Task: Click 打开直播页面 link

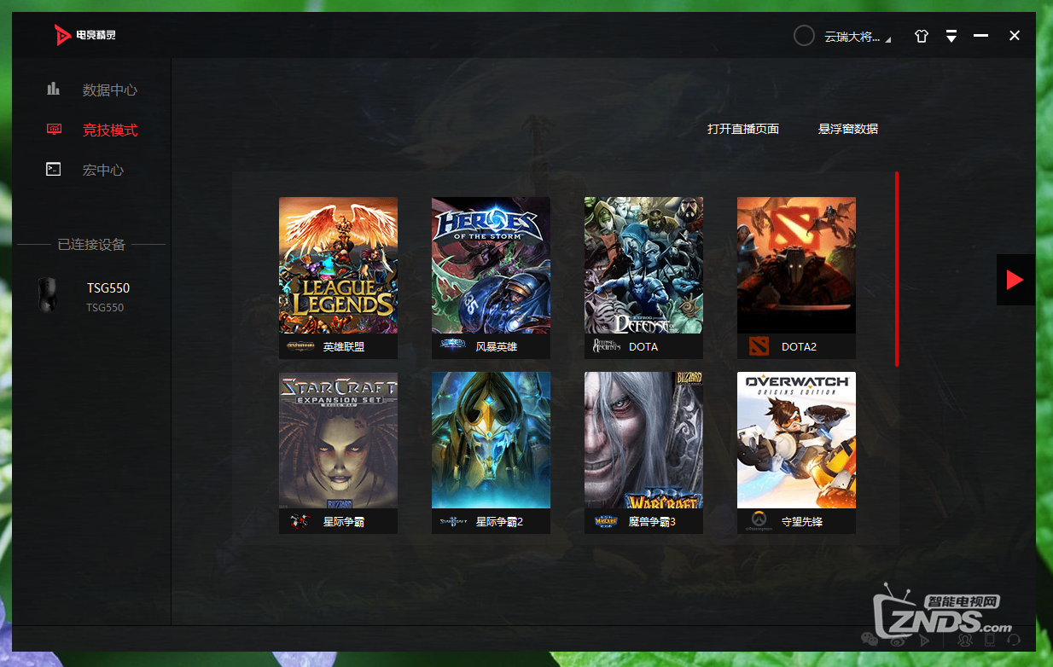Action: (x=743, y=129)
